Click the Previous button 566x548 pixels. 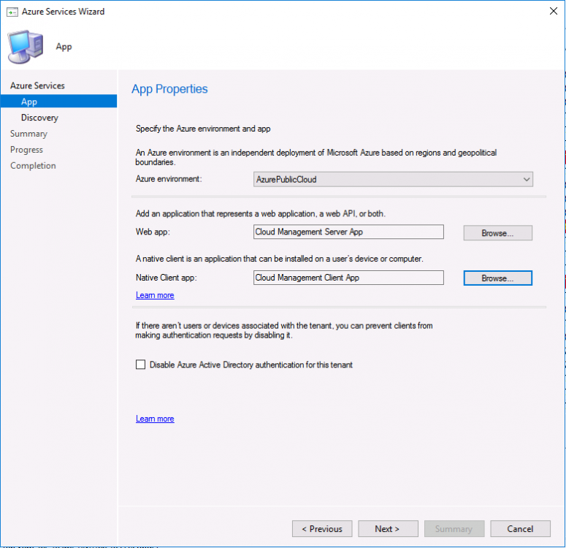click(322, 528)
